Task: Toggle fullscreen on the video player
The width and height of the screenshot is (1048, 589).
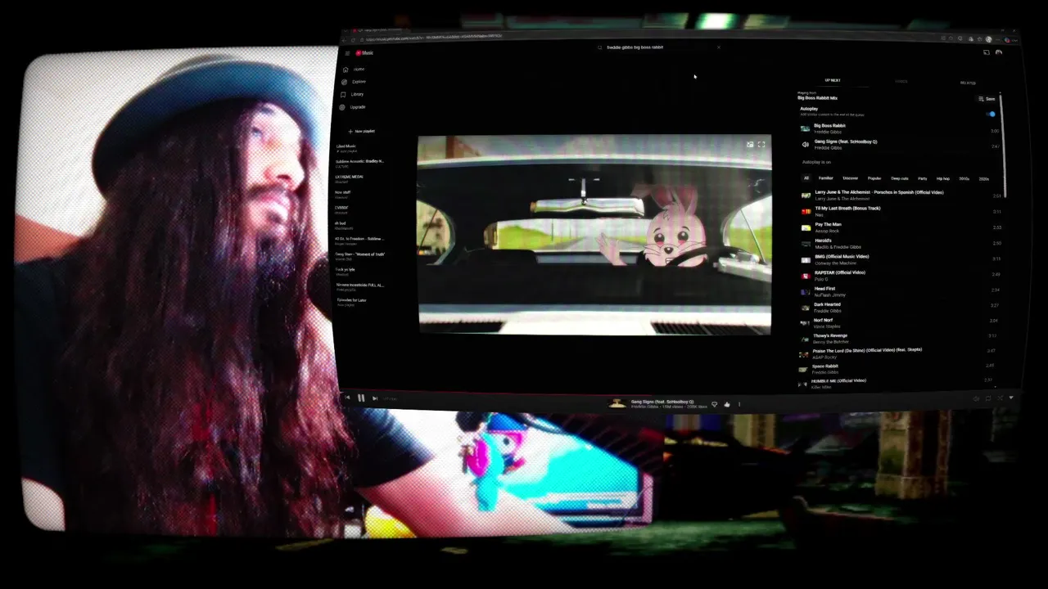Action: tap(761, 145)
